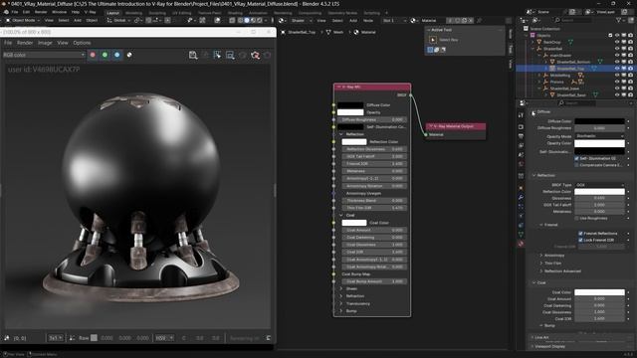
Task: Toggle the green channel in V-Ray frame buffer
Action: pyautogui.click(x=106, y=55)
